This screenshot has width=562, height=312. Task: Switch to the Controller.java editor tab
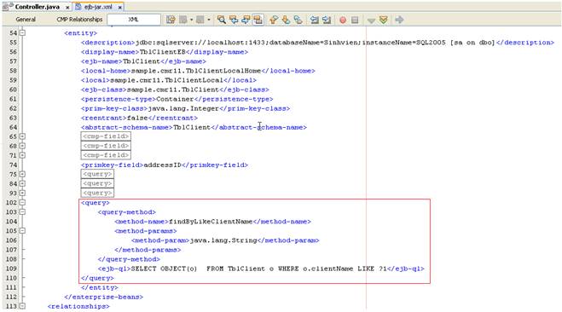[x=37, y=7]
